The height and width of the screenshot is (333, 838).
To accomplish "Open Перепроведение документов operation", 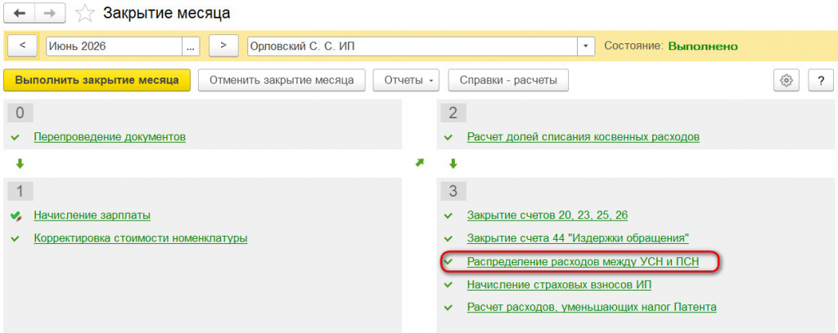I will click(110, 137).
